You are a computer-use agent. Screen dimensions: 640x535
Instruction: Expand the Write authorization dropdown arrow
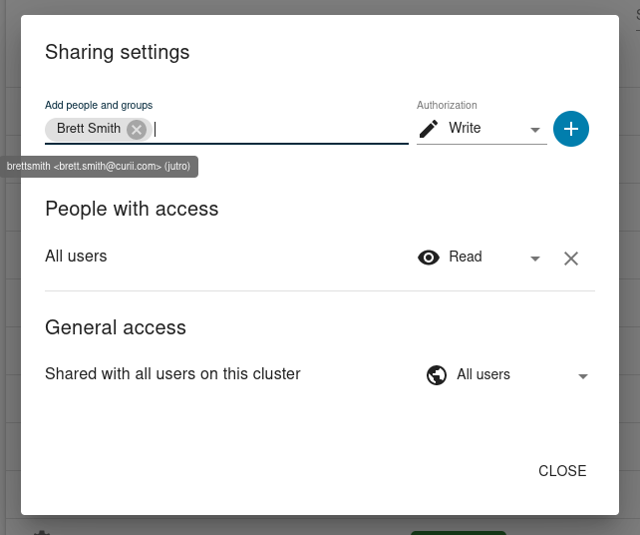[x=535, y=130]
